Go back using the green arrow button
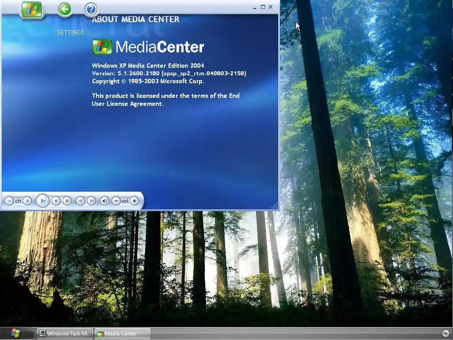The width and height of the screenshot is (453, 340). click(65, 10)
